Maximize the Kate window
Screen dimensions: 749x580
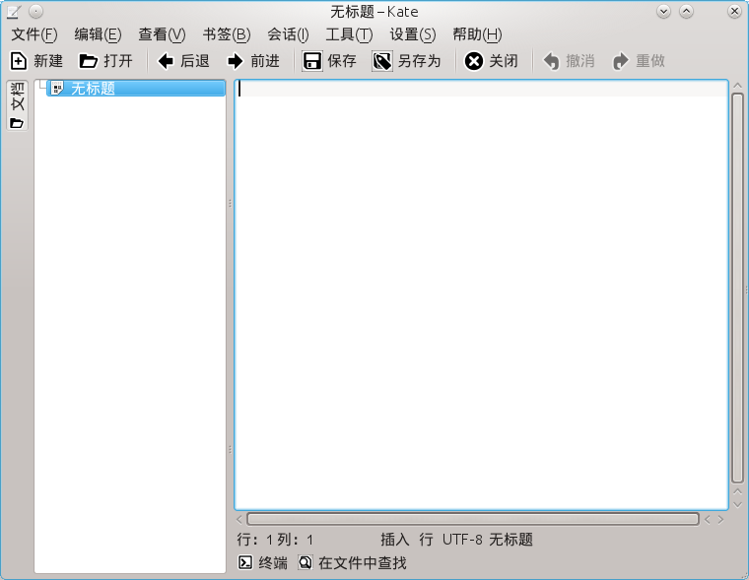[687, 11]
